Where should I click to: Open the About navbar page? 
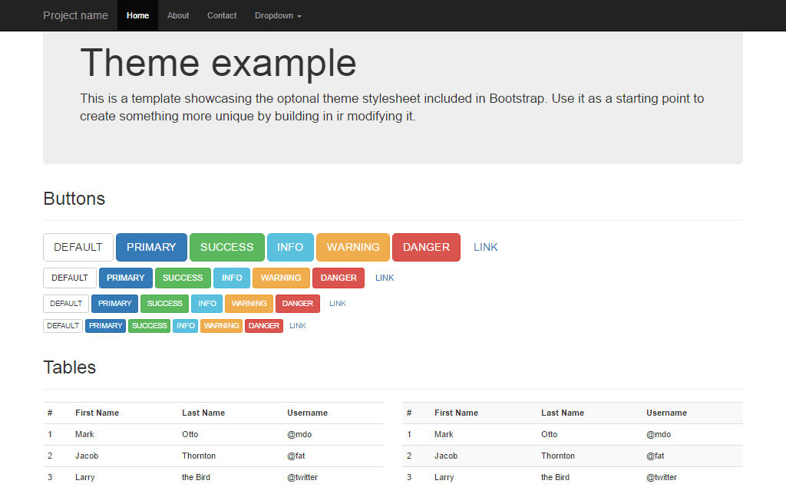178,15
